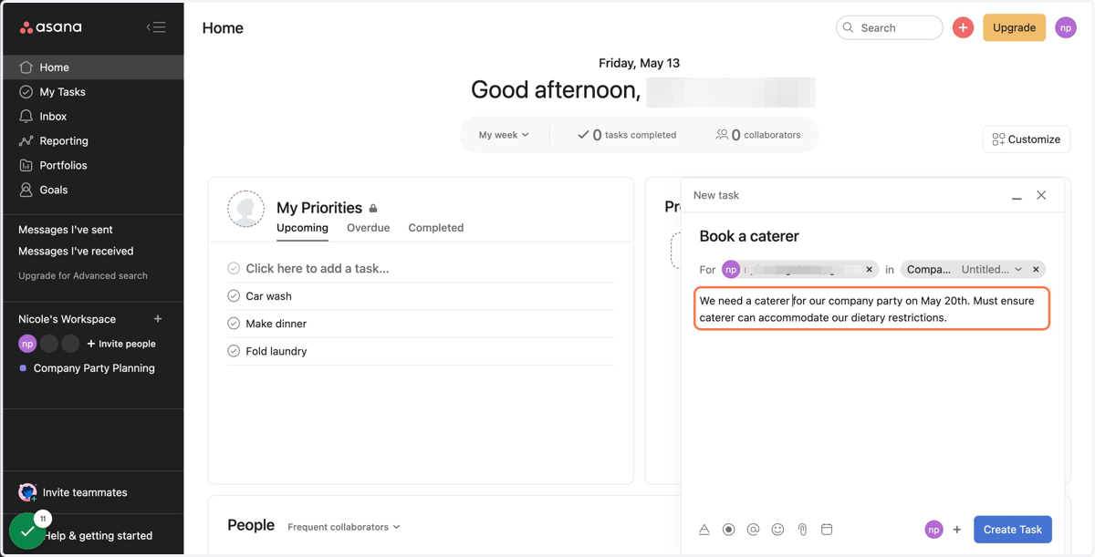1095x557 pixels.
Task: Click the Home house icon
Action: [26, 67]
